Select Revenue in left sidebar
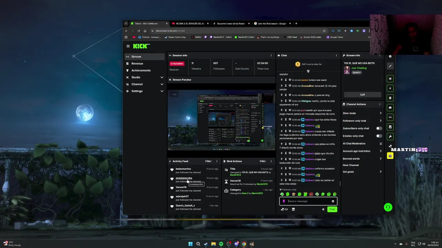442x248 pixels. pos(145,64)
